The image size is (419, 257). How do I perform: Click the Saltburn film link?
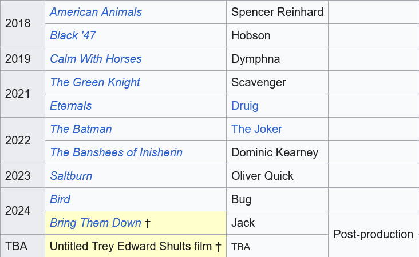click(71, 176)
